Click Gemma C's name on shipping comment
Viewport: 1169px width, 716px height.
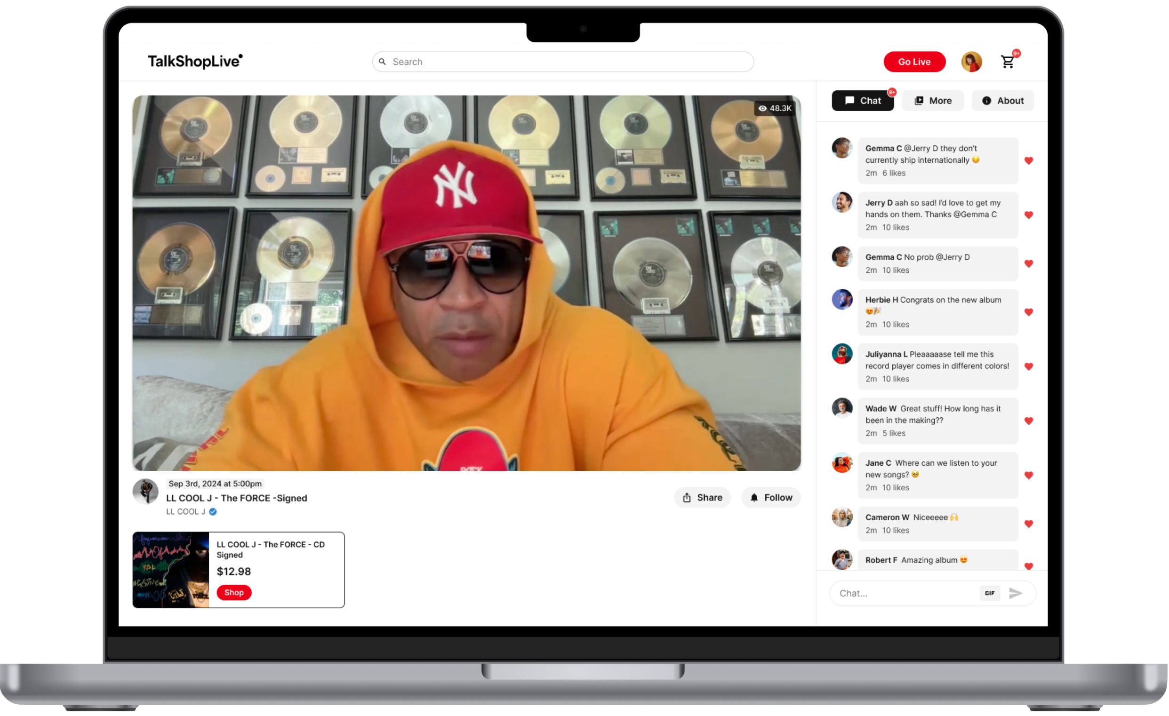[884, 148]
